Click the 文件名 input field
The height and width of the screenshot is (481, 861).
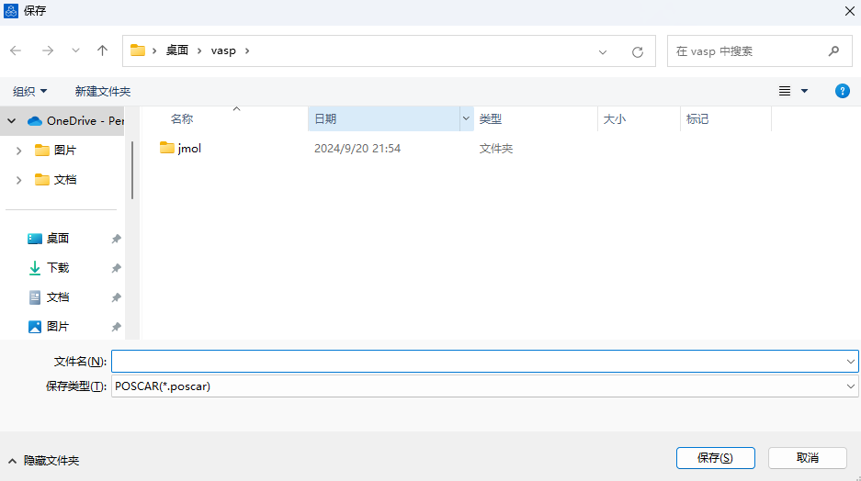coord(478,362)
